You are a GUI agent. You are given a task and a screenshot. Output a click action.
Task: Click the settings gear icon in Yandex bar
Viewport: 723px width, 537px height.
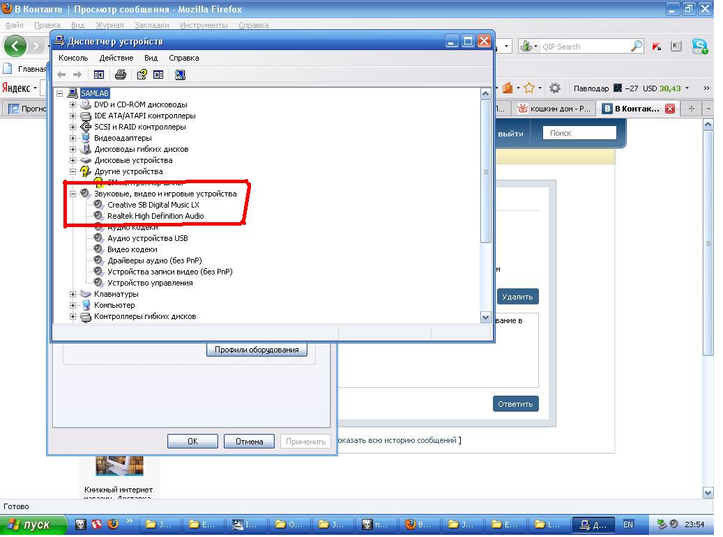pos(555,88)
